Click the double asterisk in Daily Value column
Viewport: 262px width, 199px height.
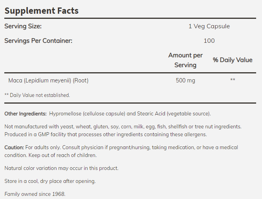click(x=233, y=81)
